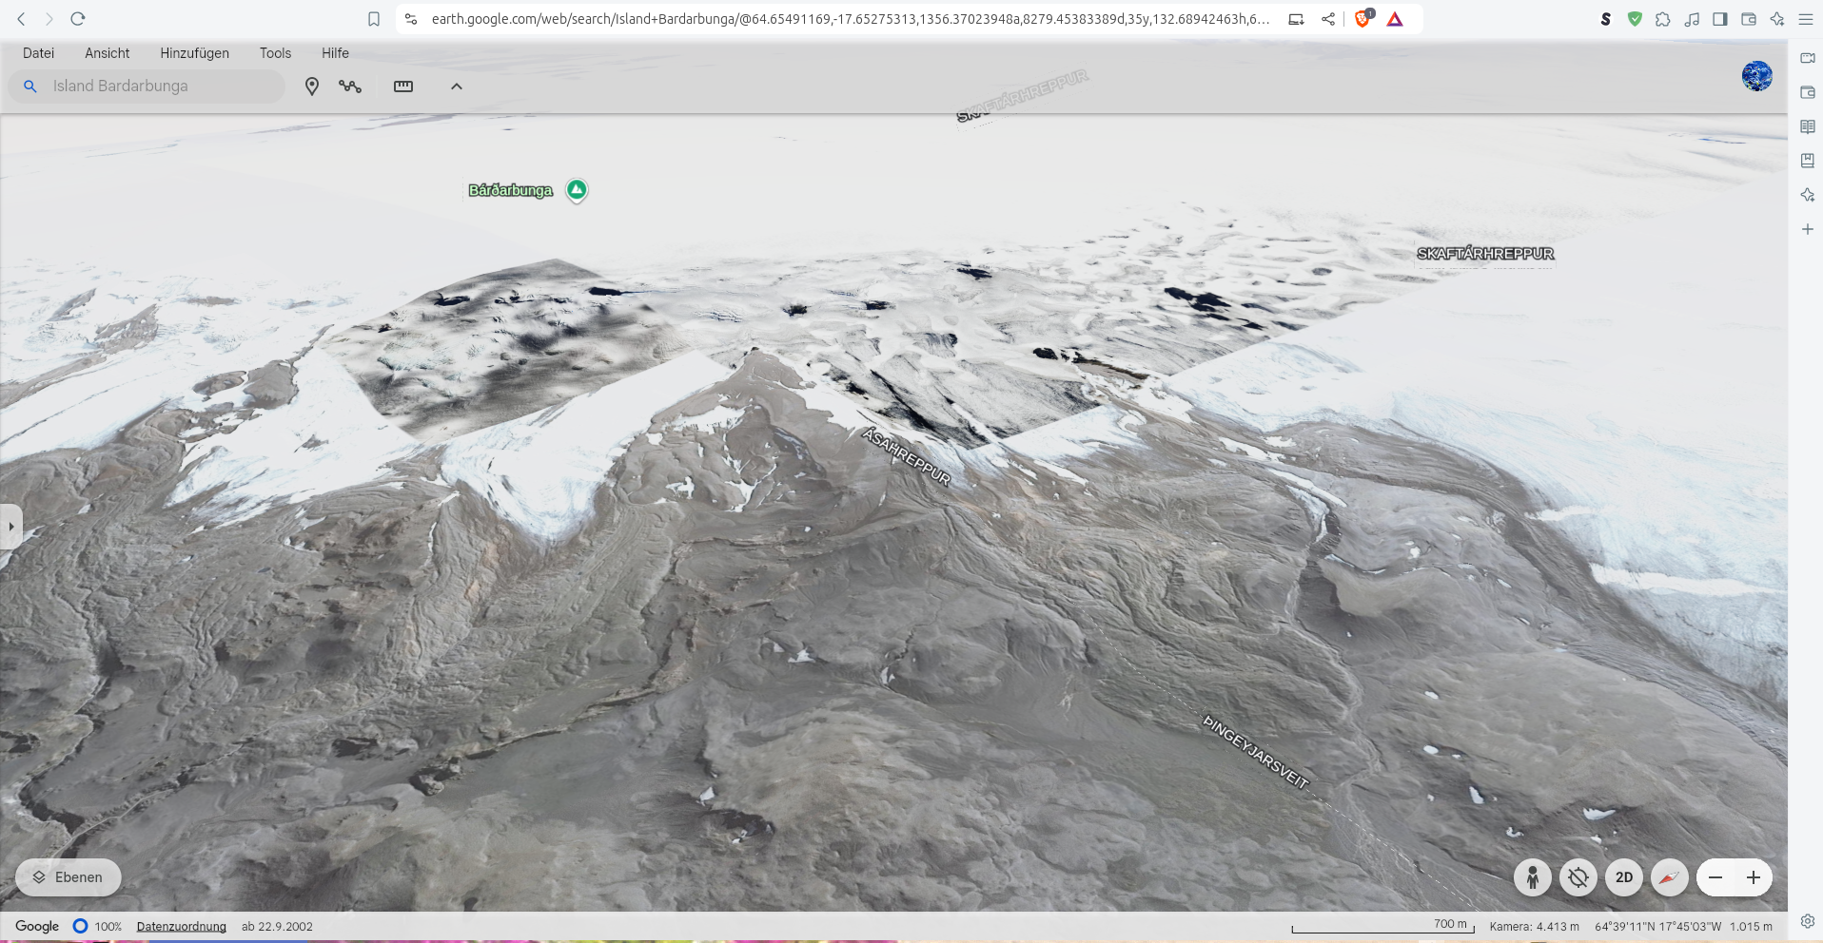Screen dimensions: 1823x943
Task: Click the 'S' extension icon
Action: coord(1606,19)
